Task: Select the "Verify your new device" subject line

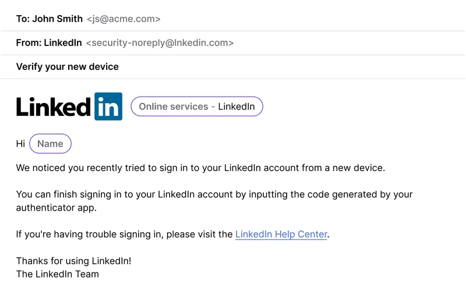Action: 67,67
